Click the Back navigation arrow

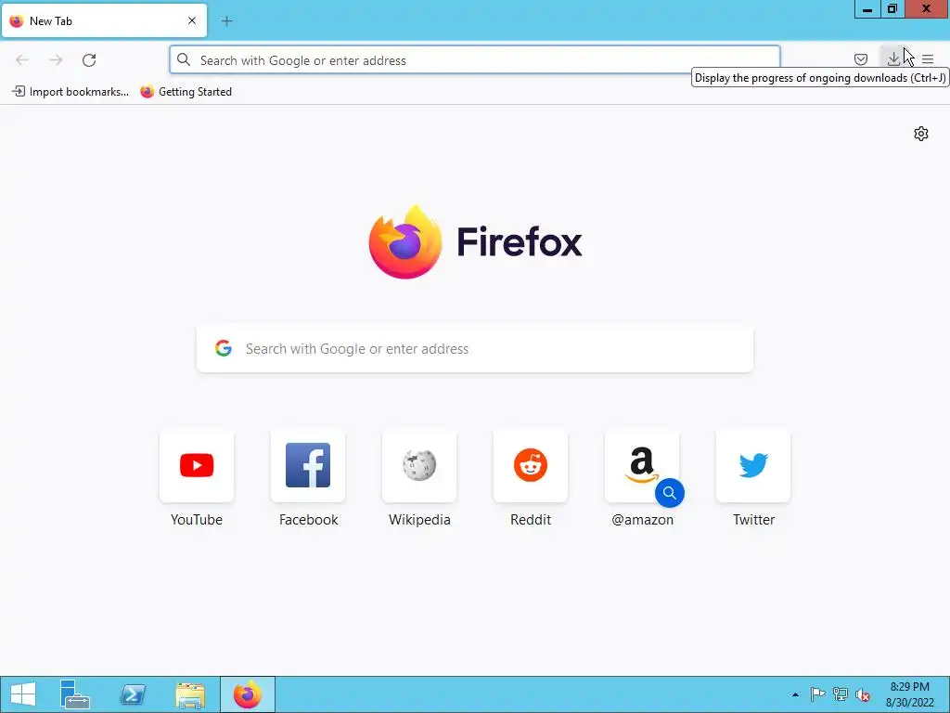click(22, 60)
